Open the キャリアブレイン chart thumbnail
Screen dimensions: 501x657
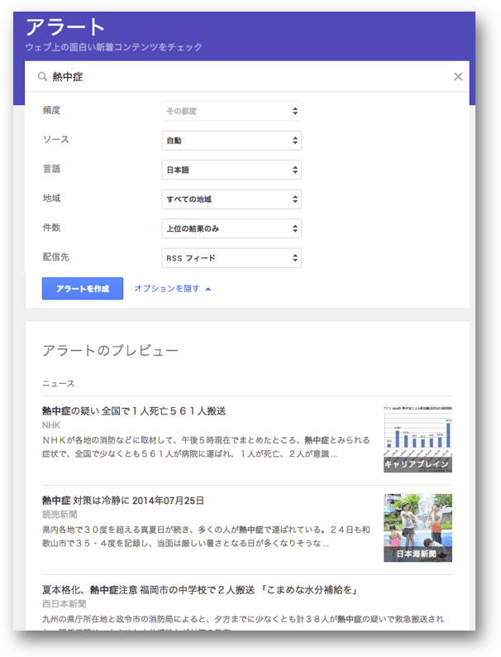click(x=417, y=439)
